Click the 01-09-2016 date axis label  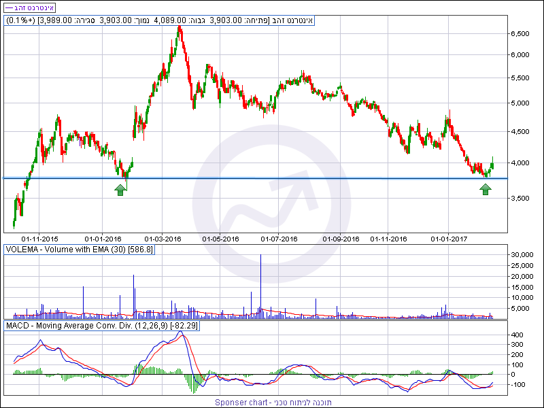341,239
